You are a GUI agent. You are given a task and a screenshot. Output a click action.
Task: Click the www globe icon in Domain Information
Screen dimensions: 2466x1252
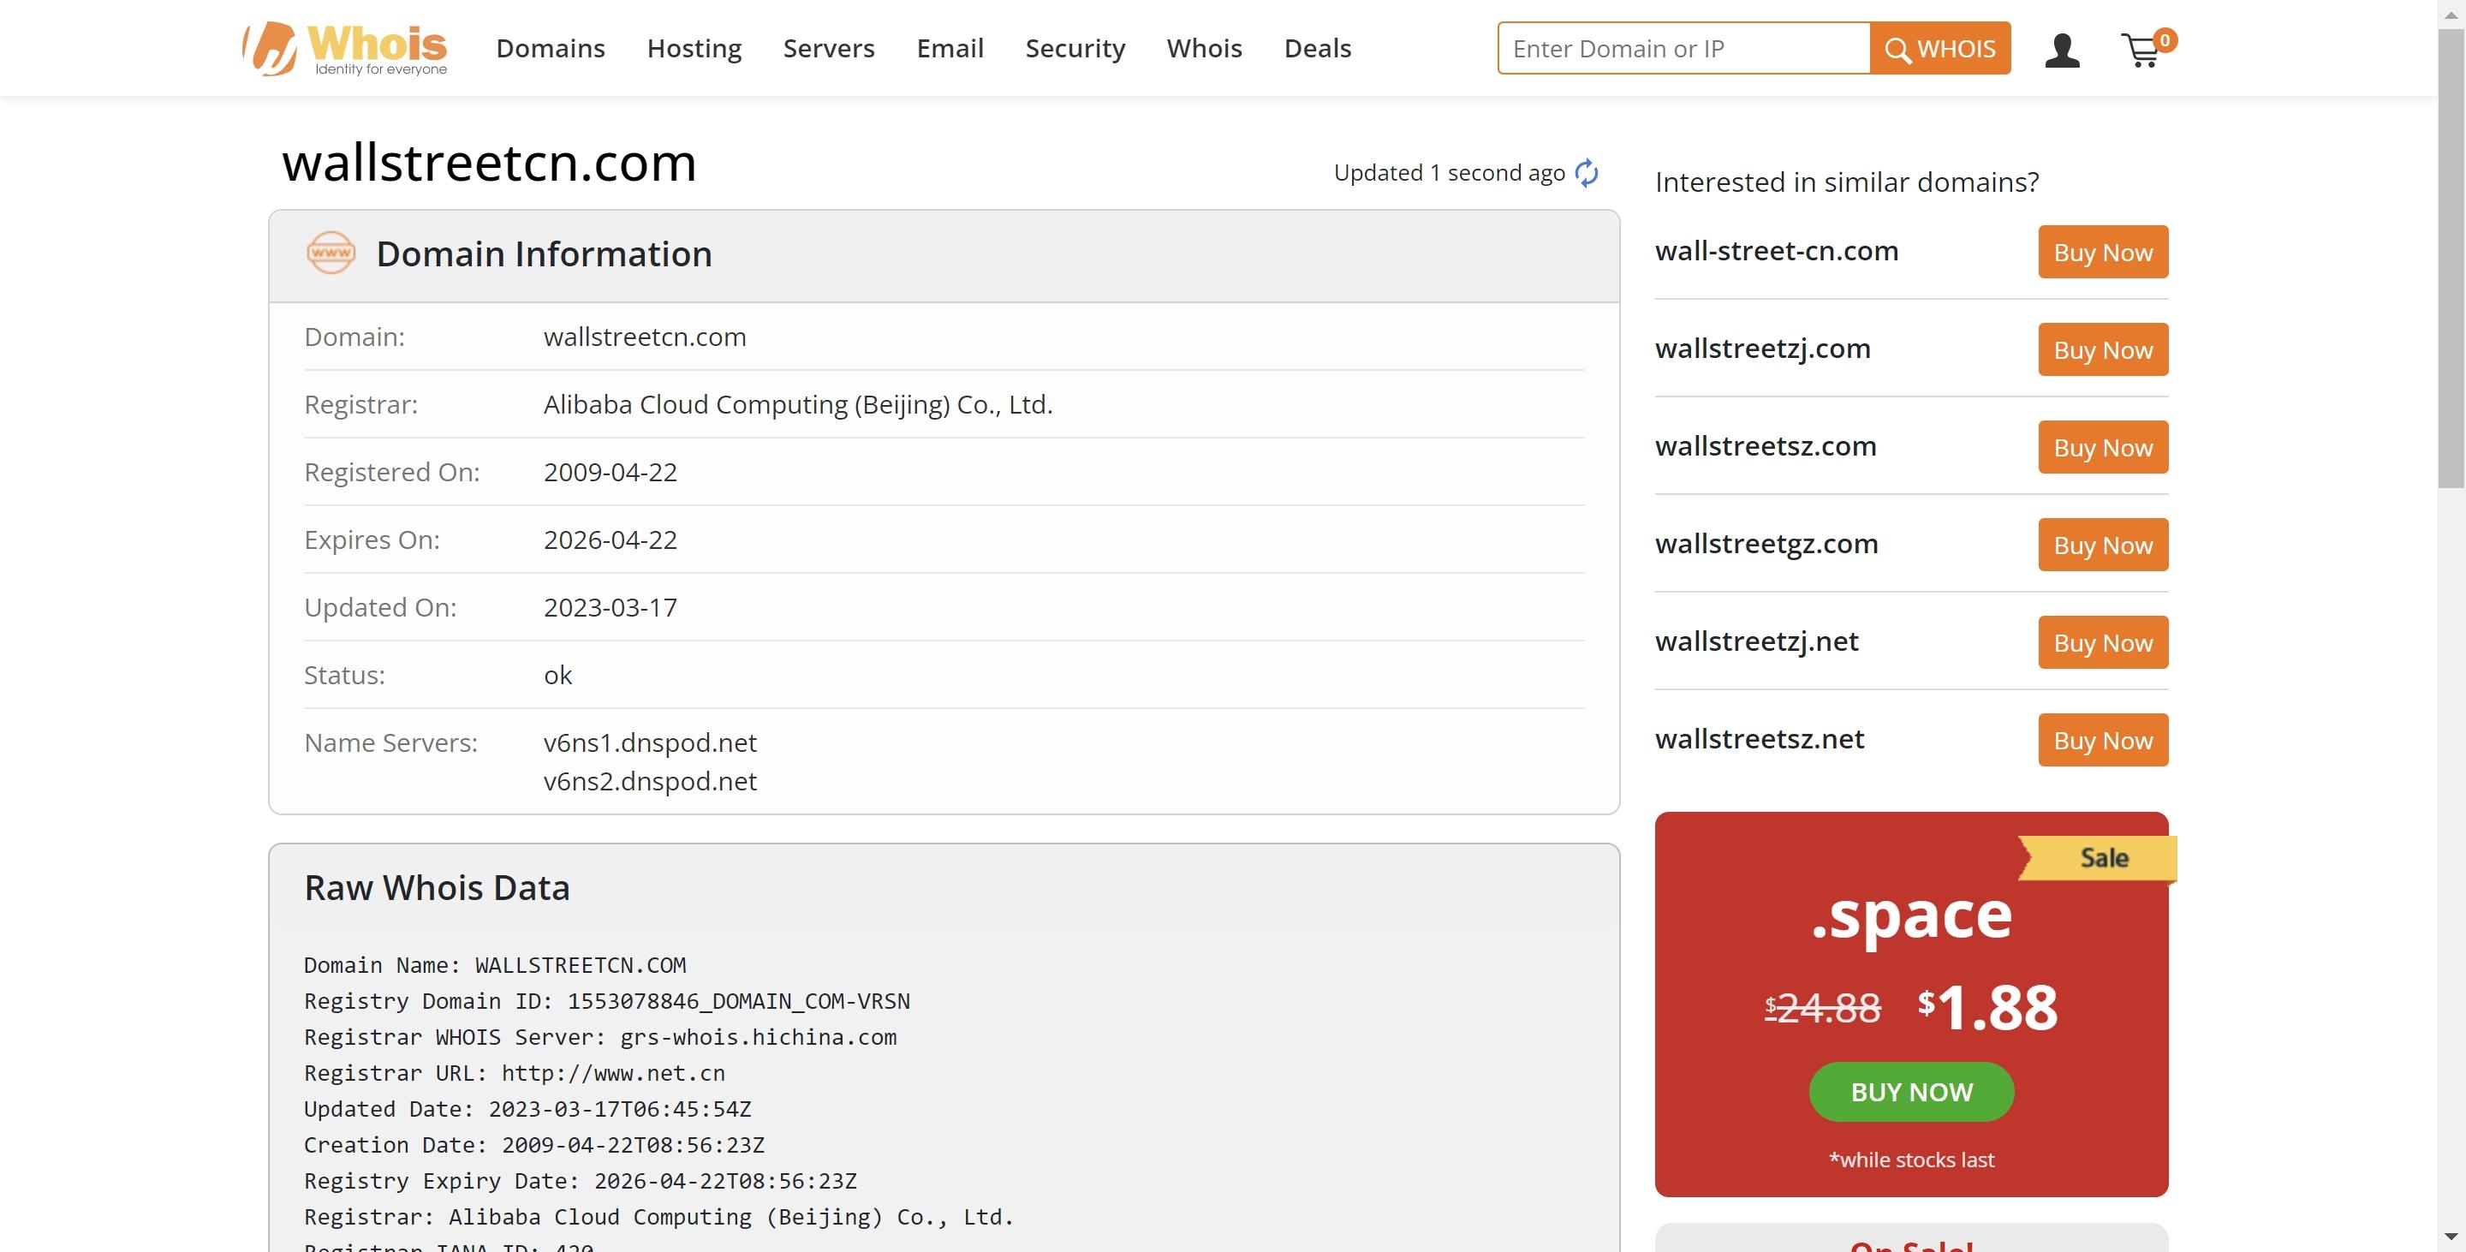331,253
